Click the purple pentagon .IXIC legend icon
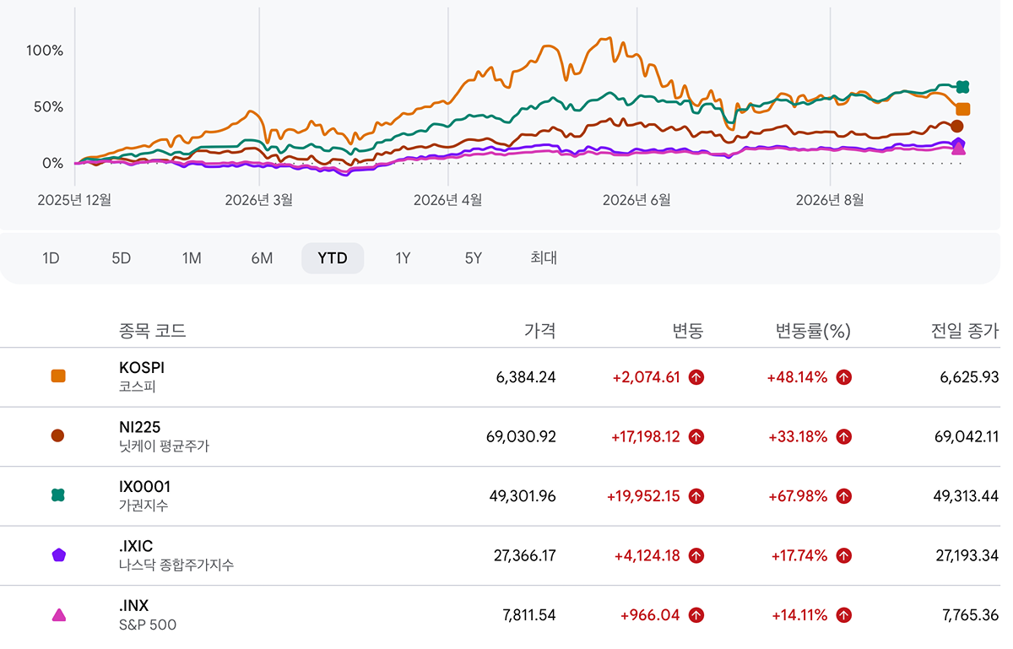Image resolution: width=1013 pixels, height=649 pixels. [x=58, y=555]
